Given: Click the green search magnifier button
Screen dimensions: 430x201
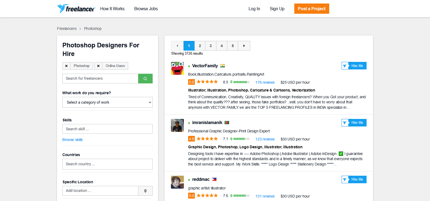Looking at the screenshot, I should 145,79.
